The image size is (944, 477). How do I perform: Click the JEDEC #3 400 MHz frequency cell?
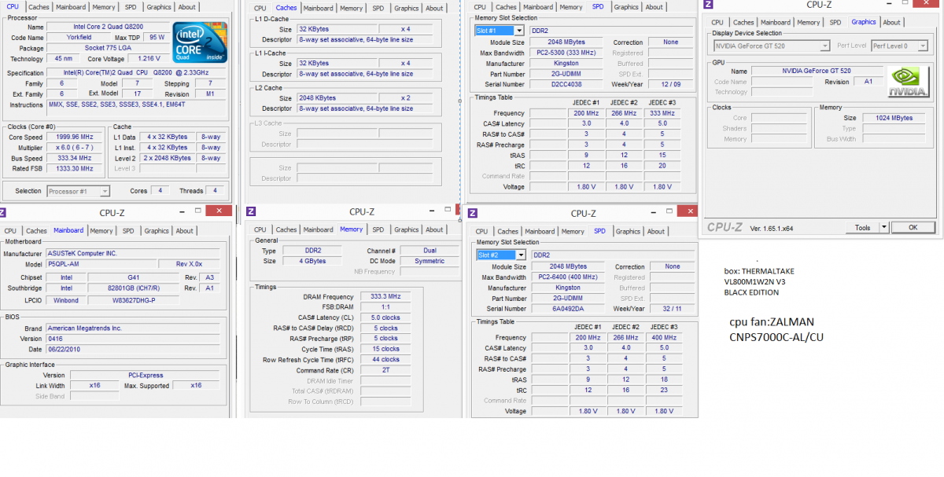tap(665, 337)
